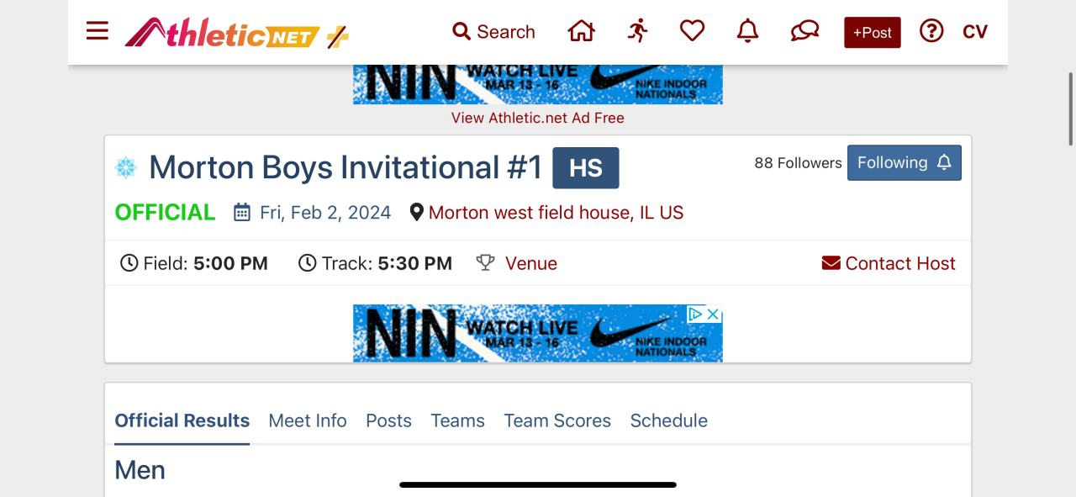
Task: Open the Morton west field house location link
Action: [556, 213]
